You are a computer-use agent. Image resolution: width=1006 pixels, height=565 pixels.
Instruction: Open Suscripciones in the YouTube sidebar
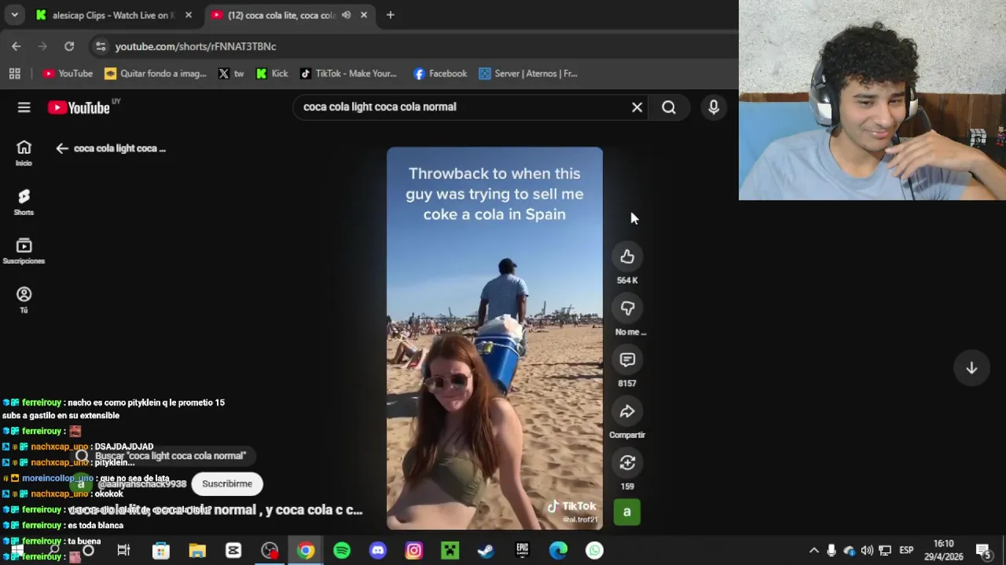coord(24,251)
